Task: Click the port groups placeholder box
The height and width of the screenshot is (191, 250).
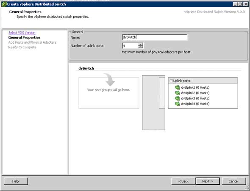Action: point(109,93)
